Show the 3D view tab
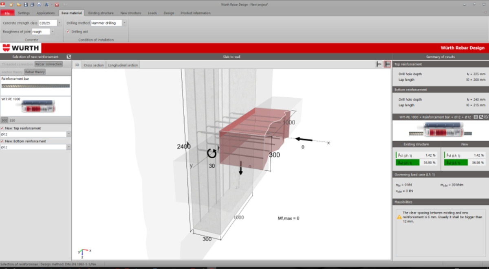Image resolution: width=489 pixels, height=269 pixels. point(77,65)
